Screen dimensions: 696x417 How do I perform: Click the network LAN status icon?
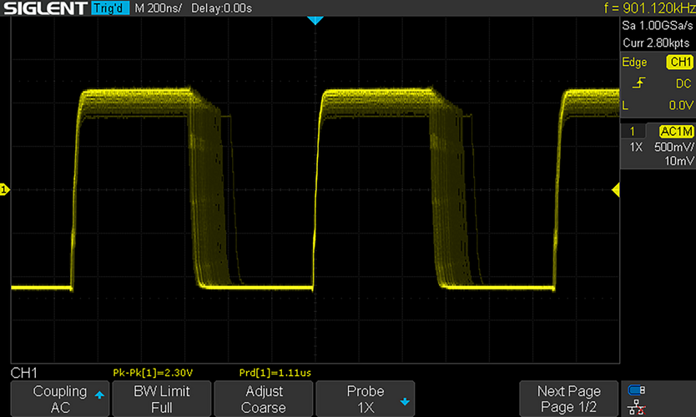click(637, 407)
